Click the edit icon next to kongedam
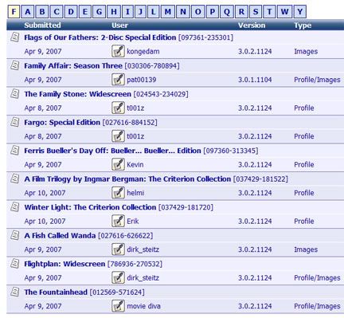Image resolution: width=344 pixels, height=318 pixels. coord(118,51)
